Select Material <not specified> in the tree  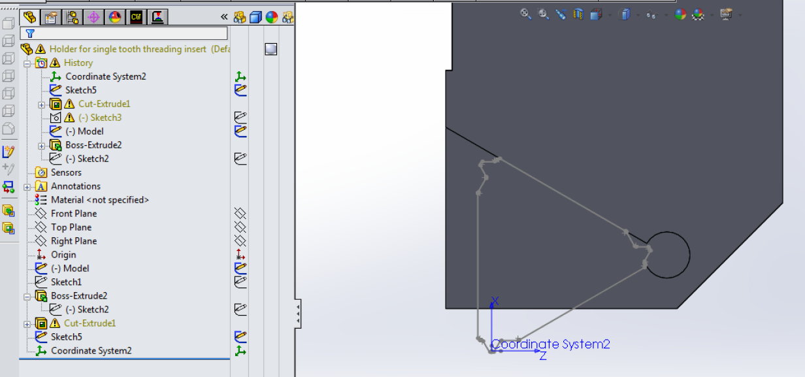99,200
